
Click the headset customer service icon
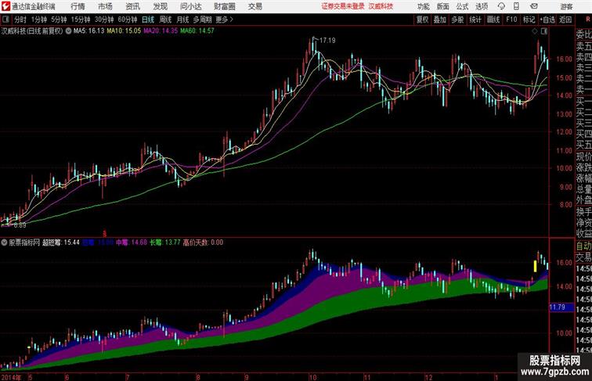(x=501, y=6)
